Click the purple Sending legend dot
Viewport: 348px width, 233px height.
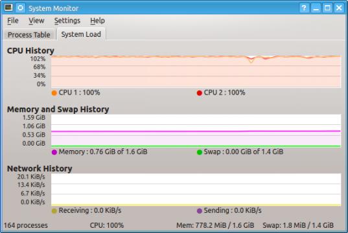pos(200,211)
